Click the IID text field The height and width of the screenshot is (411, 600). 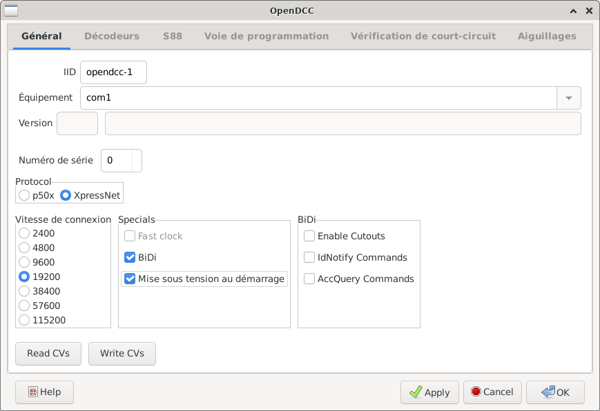pyautogui.click(x=113, y=72)
